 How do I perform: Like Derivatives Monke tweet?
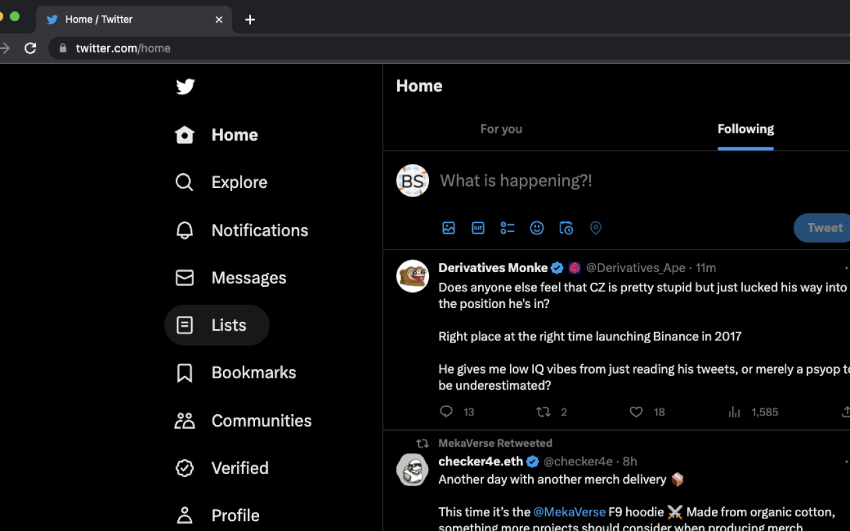tap(636, 412)
